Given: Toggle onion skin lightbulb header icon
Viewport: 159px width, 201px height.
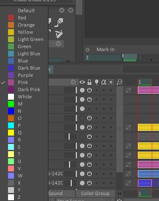Looking at the screenshot, I should click(x=96, y=82).
